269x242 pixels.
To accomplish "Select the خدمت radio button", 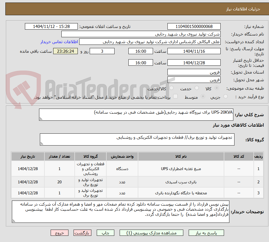I will (197, 88).
